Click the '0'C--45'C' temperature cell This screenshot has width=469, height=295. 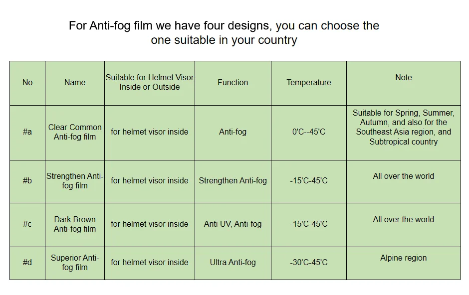308,132
